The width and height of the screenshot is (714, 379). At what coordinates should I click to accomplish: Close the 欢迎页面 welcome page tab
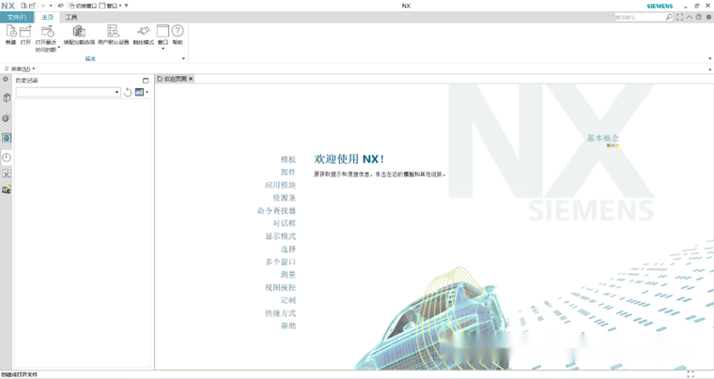coord(191,79)
